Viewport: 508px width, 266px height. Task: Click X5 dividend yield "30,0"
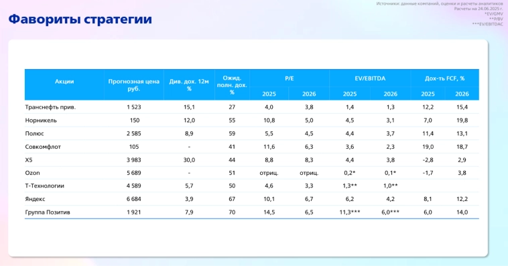(x=189, y=160)
